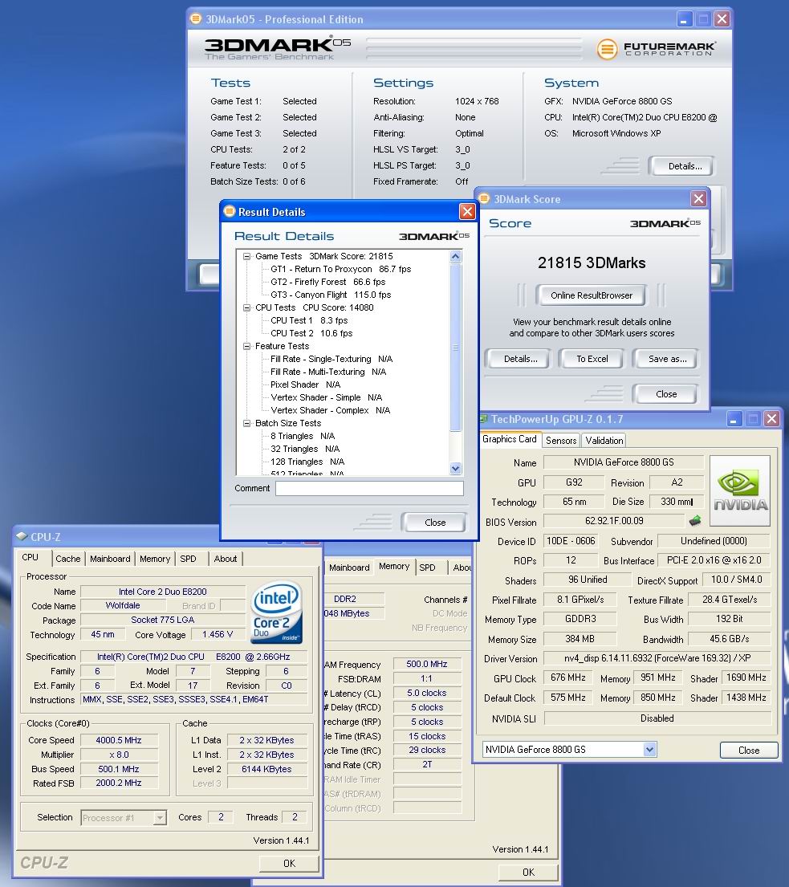Collapse the CPU Tests tree node
The image size is (789, 887).
point(246,307)
